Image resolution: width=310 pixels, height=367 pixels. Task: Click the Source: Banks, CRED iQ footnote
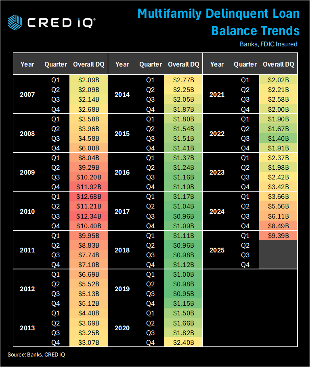(x=36, y=354)
